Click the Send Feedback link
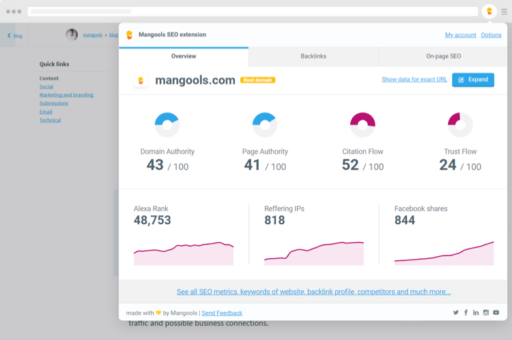Screen dimensions: 512x340 222,313
